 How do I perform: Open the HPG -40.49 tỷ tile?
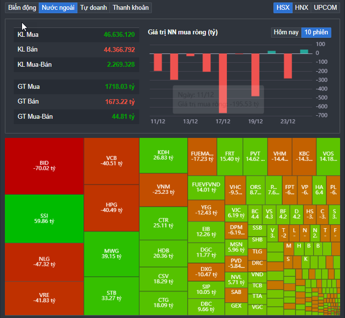[112, 208]
